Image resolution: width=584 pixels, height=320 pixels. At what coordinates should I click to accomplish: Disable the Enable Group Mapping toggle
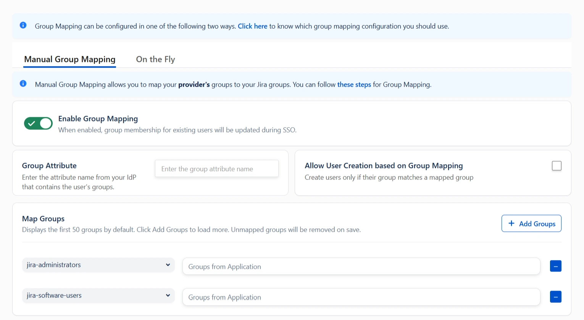[x=38, y=123]
